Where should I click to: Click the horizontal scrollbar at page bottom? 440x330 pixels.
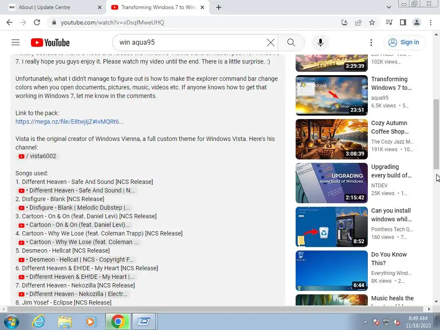(x=215, y=309)
